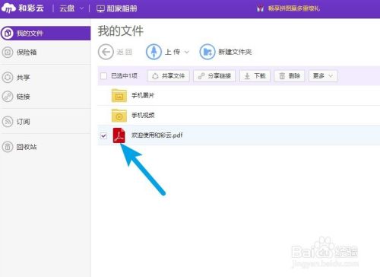
Task: Open the 更多 dropdown
Action: point(323,76)
